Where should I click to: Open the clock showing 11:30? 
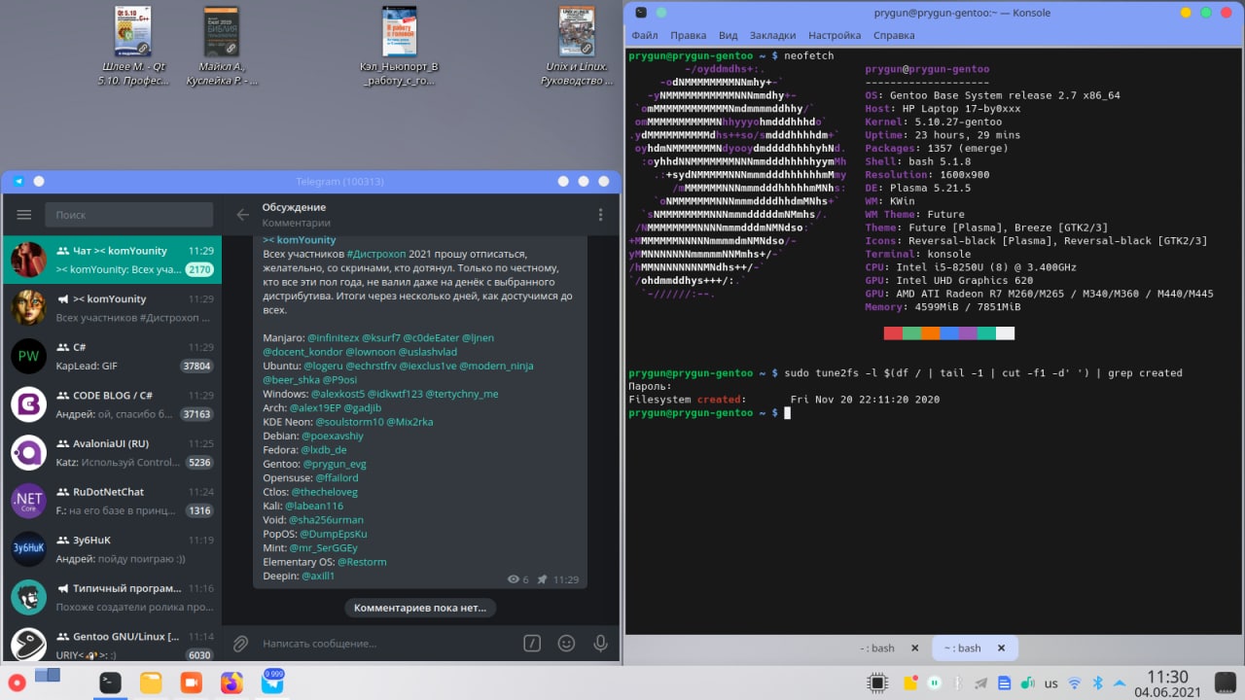point(1167,682)
